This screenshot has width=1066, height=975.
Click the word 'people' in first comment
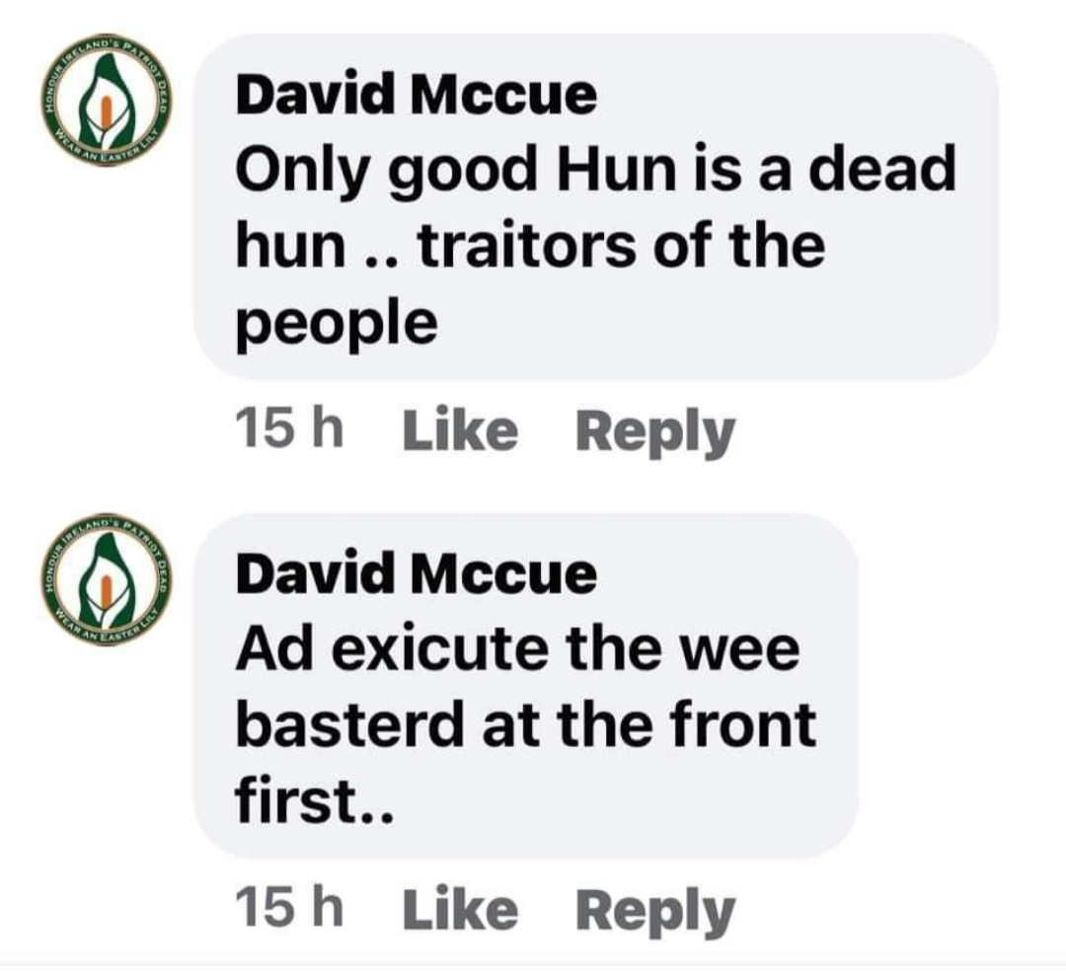(337, 327)
